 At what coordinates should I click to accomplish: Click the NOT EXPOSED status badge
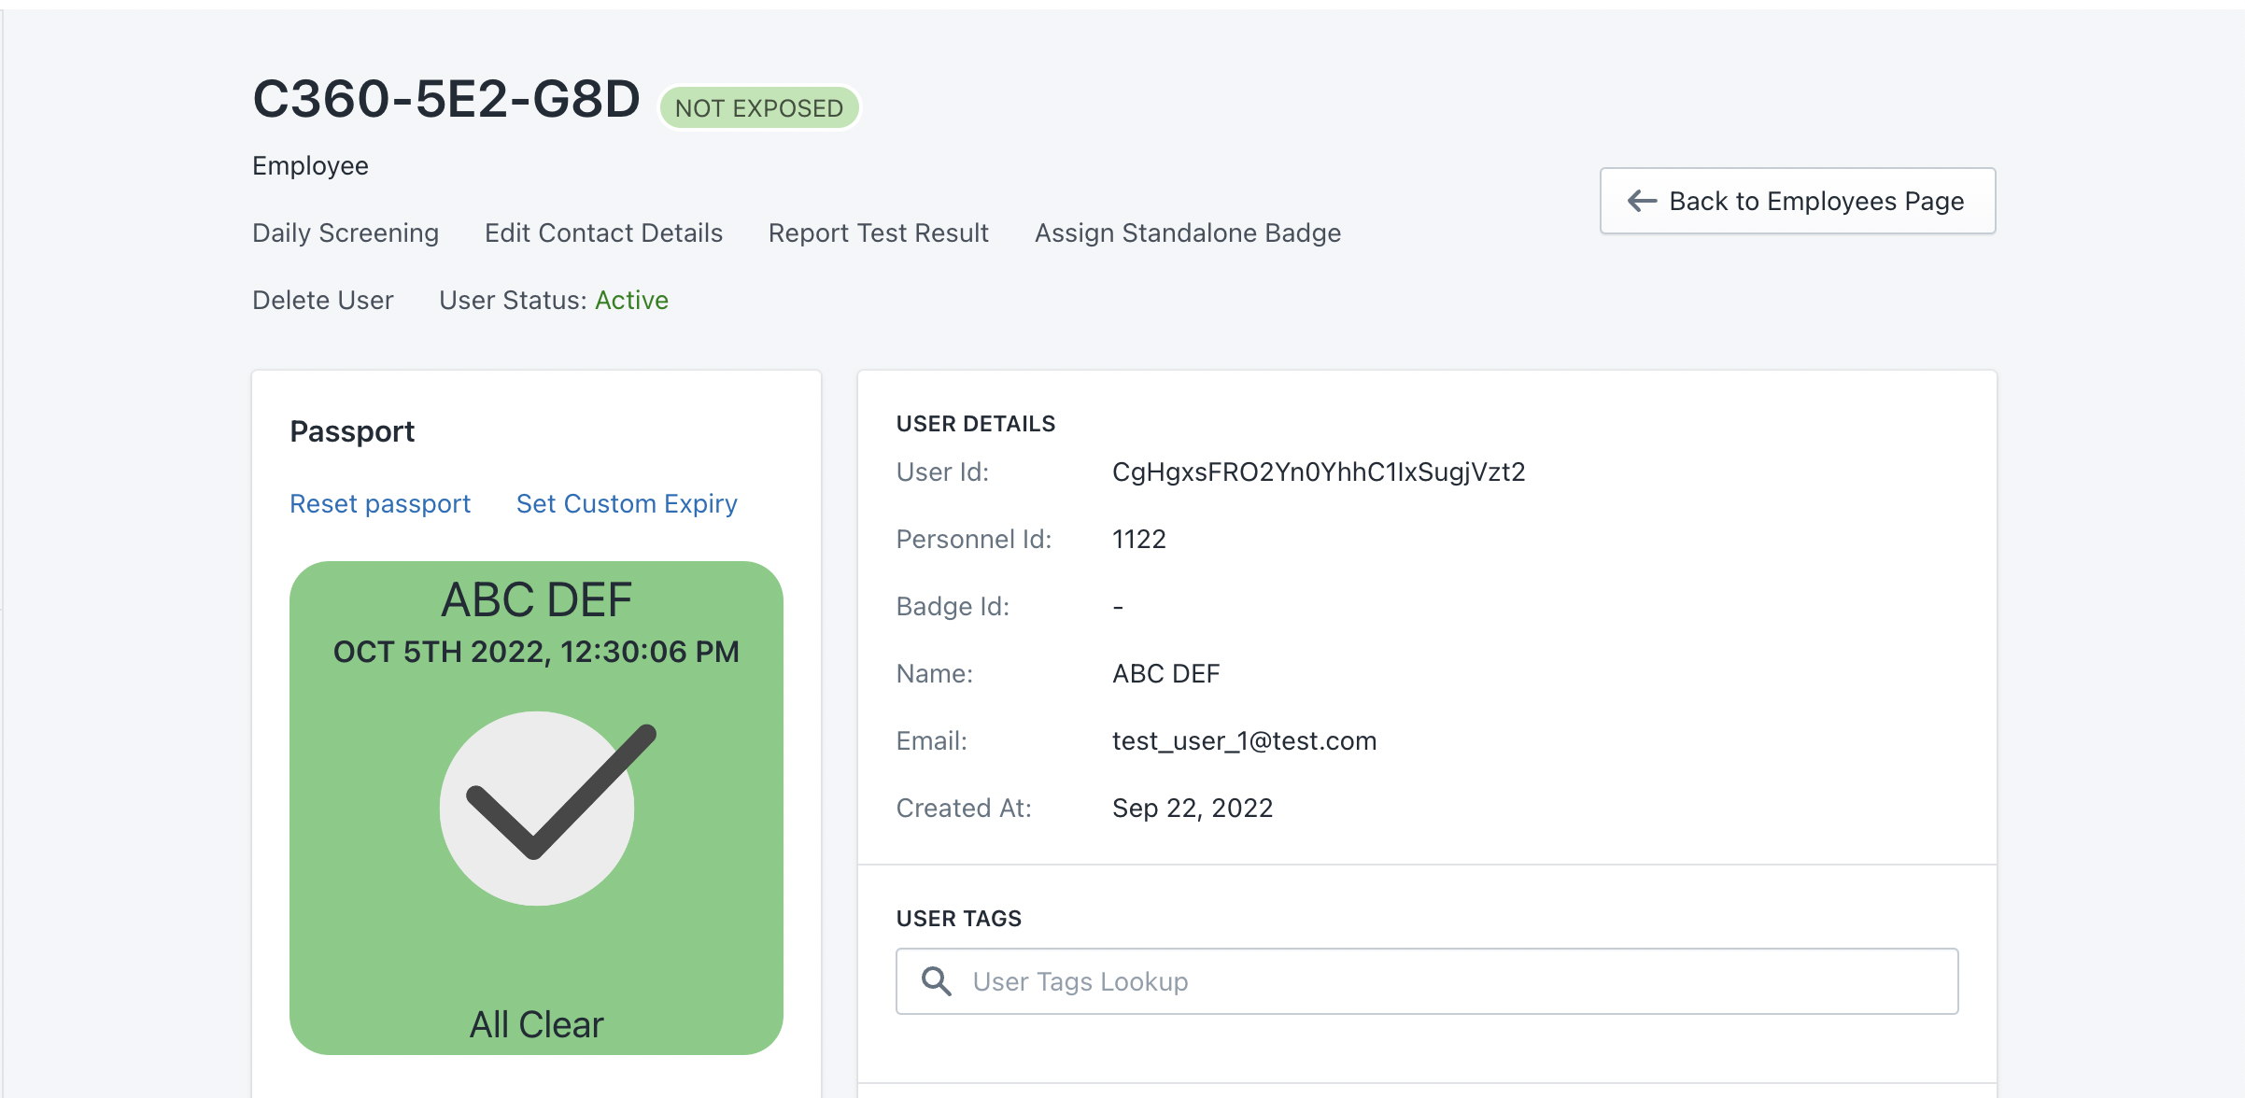click(759, 108)
